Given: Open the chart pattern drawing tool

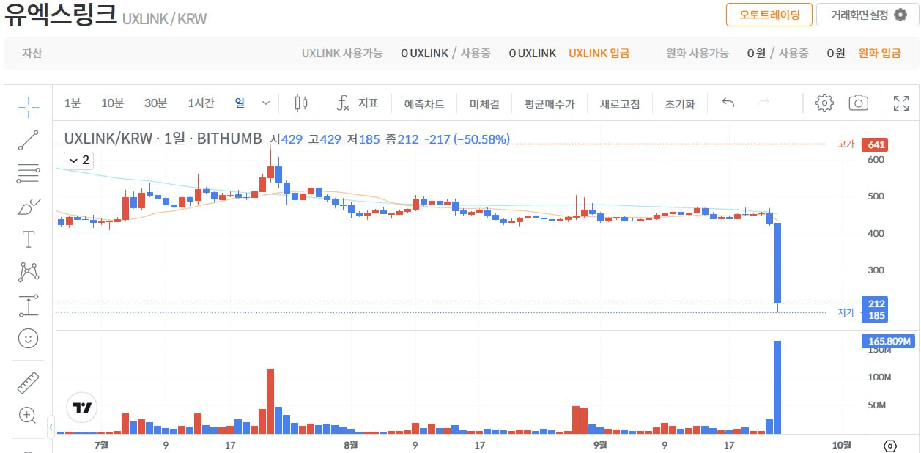Looking at the screenshot, I should point(29,272).
